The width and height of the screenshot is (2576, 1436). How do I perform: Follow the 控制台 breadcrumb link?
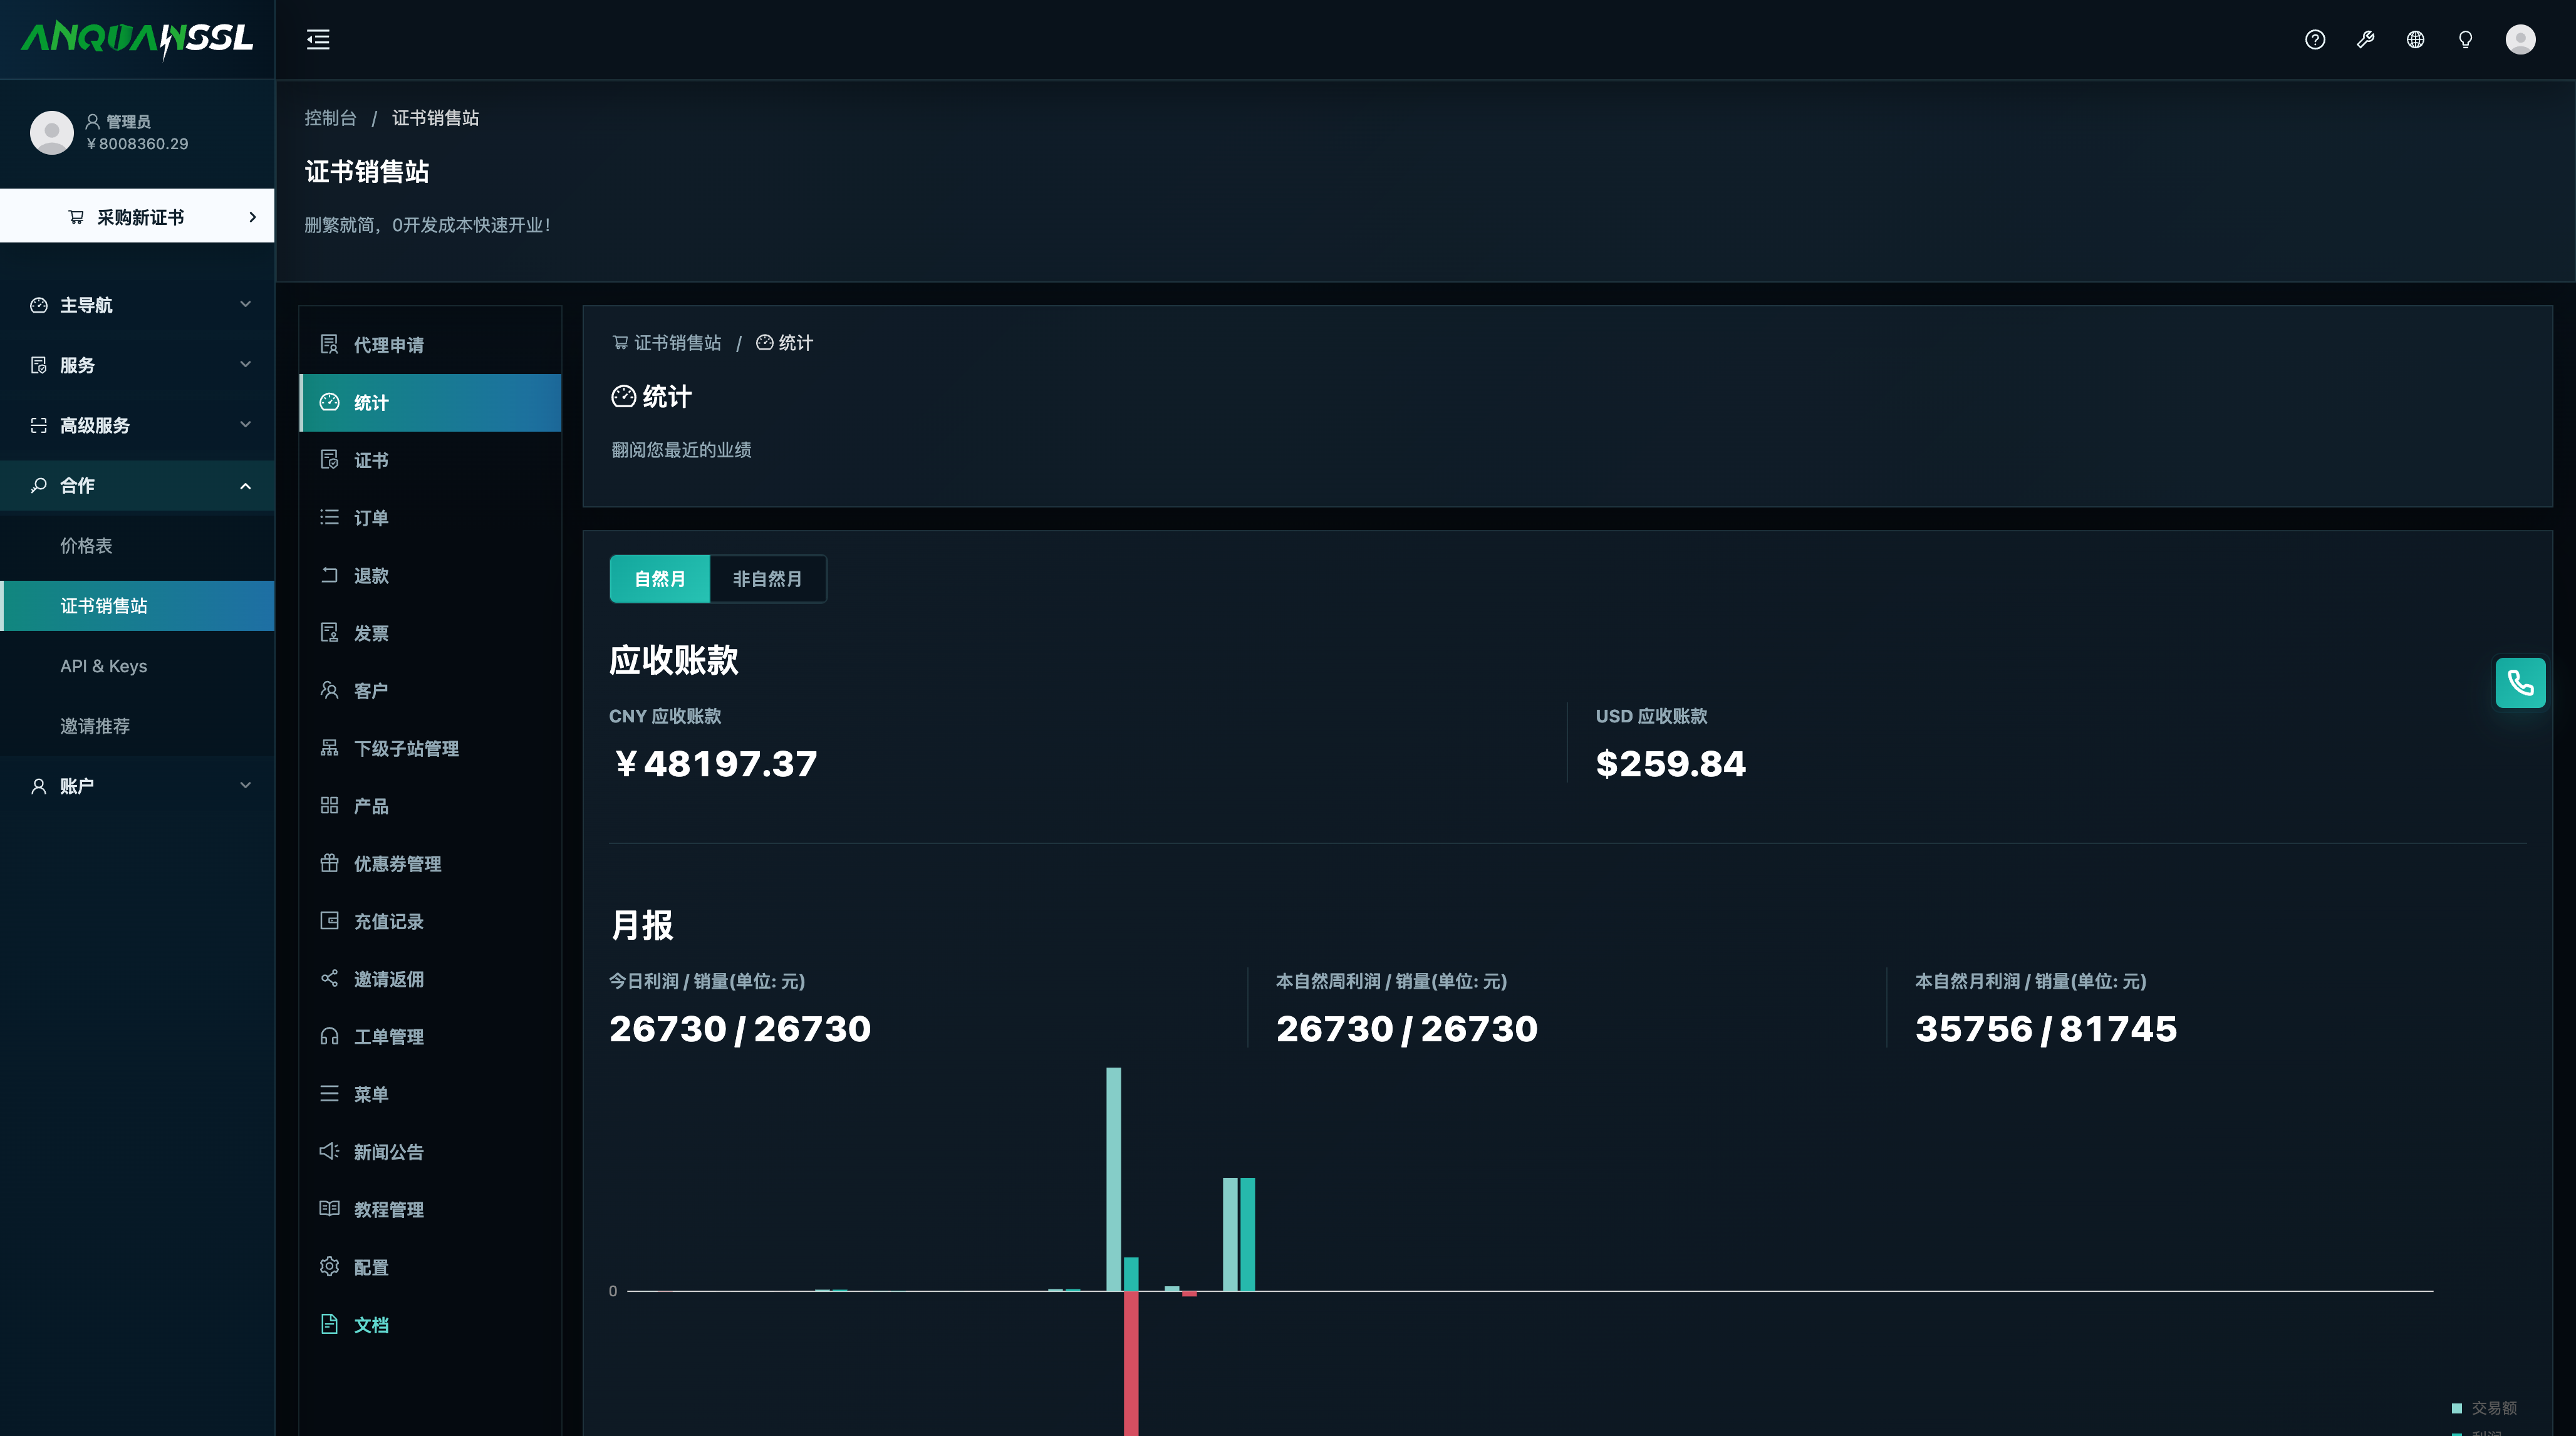click(330, 118)
